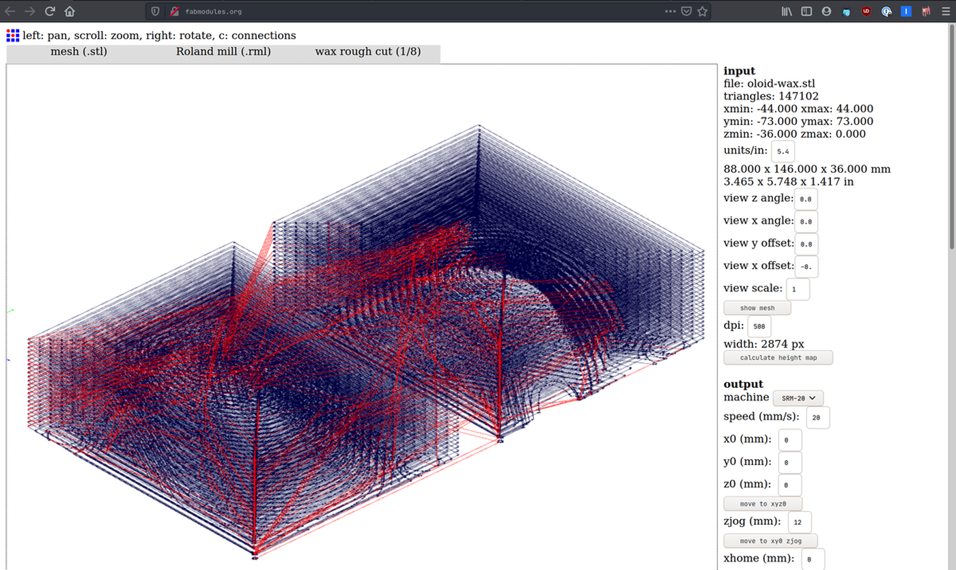956x570 pixels.
Task: Go to the browser home page icon
Action: pos(70,11)
